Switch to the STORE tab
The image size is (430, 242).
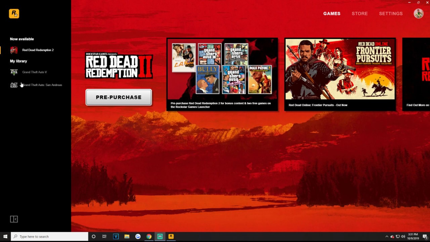359,13
